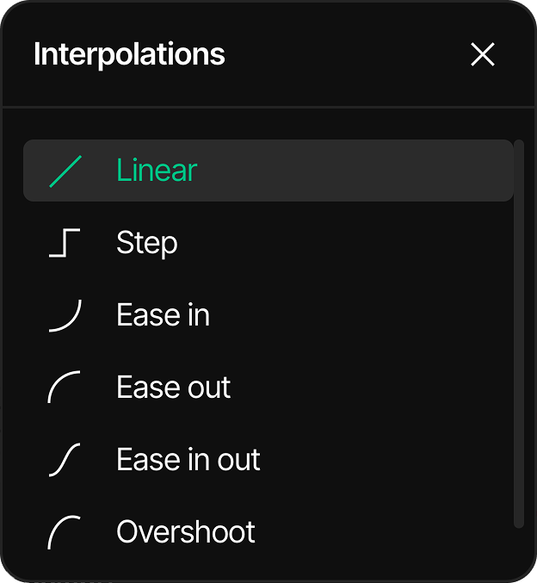
Task: Select Overshoot interpolation text entry
Action: pyautogui.click(x=186, y=531)
